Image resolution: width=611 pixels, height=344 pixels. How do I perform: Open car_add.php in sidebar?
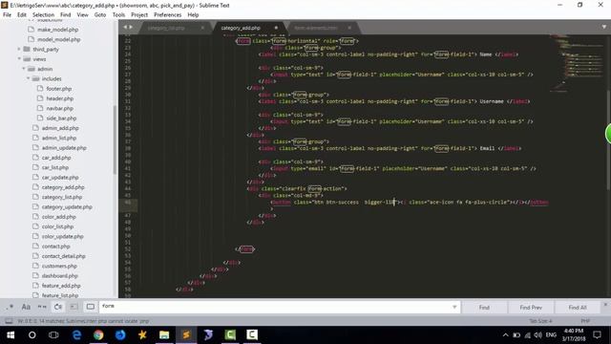pyautogui.click(x=56, y=158)
